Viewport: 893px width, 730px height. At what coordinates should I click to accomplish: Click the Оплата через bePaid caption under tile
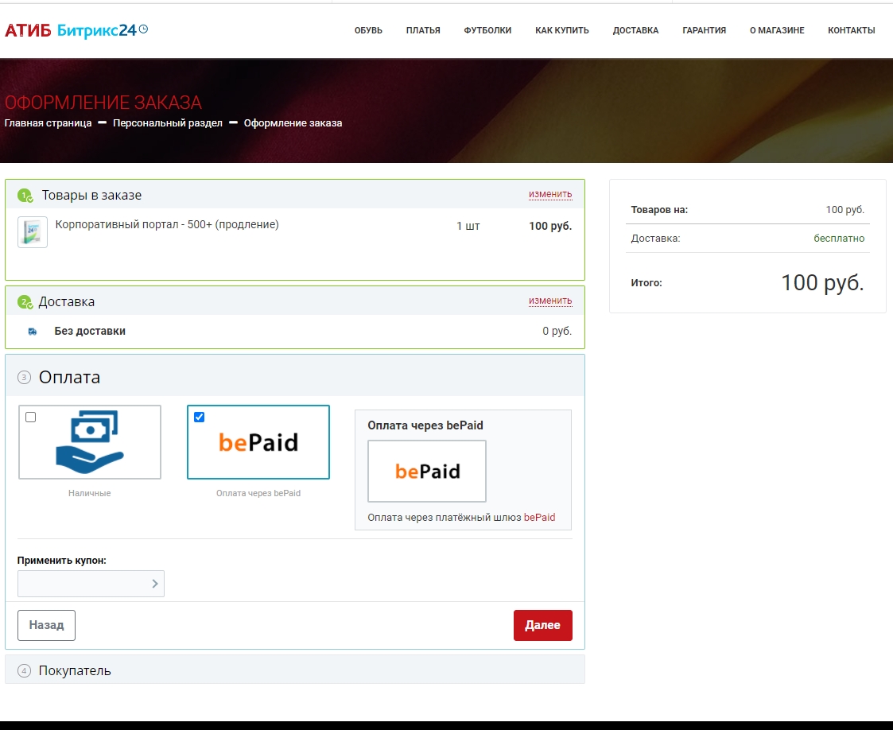point(258,493)
